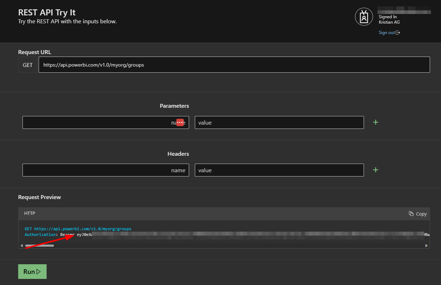Run the REST API request
The image size is (441, 285).
tap(32, 271)
